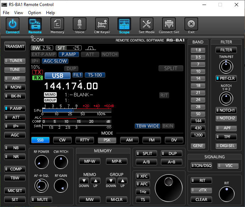Toggle the TPF filter

coord(226,137)
